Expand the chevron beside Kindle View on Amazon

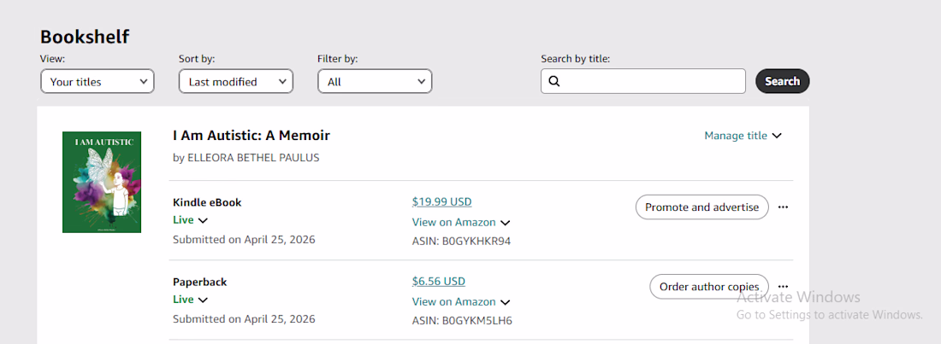506,223
